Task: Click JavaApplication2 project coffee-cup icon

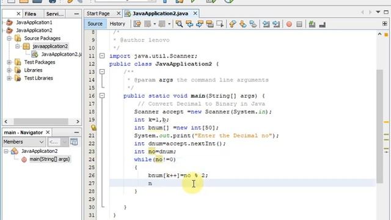Action: coord(10,31)
